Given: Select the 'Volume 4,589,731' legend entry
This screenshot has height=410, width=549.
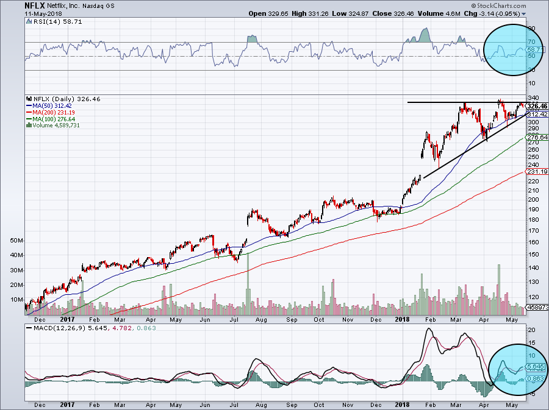Looking at the screenshot, I should pos(56,125).
